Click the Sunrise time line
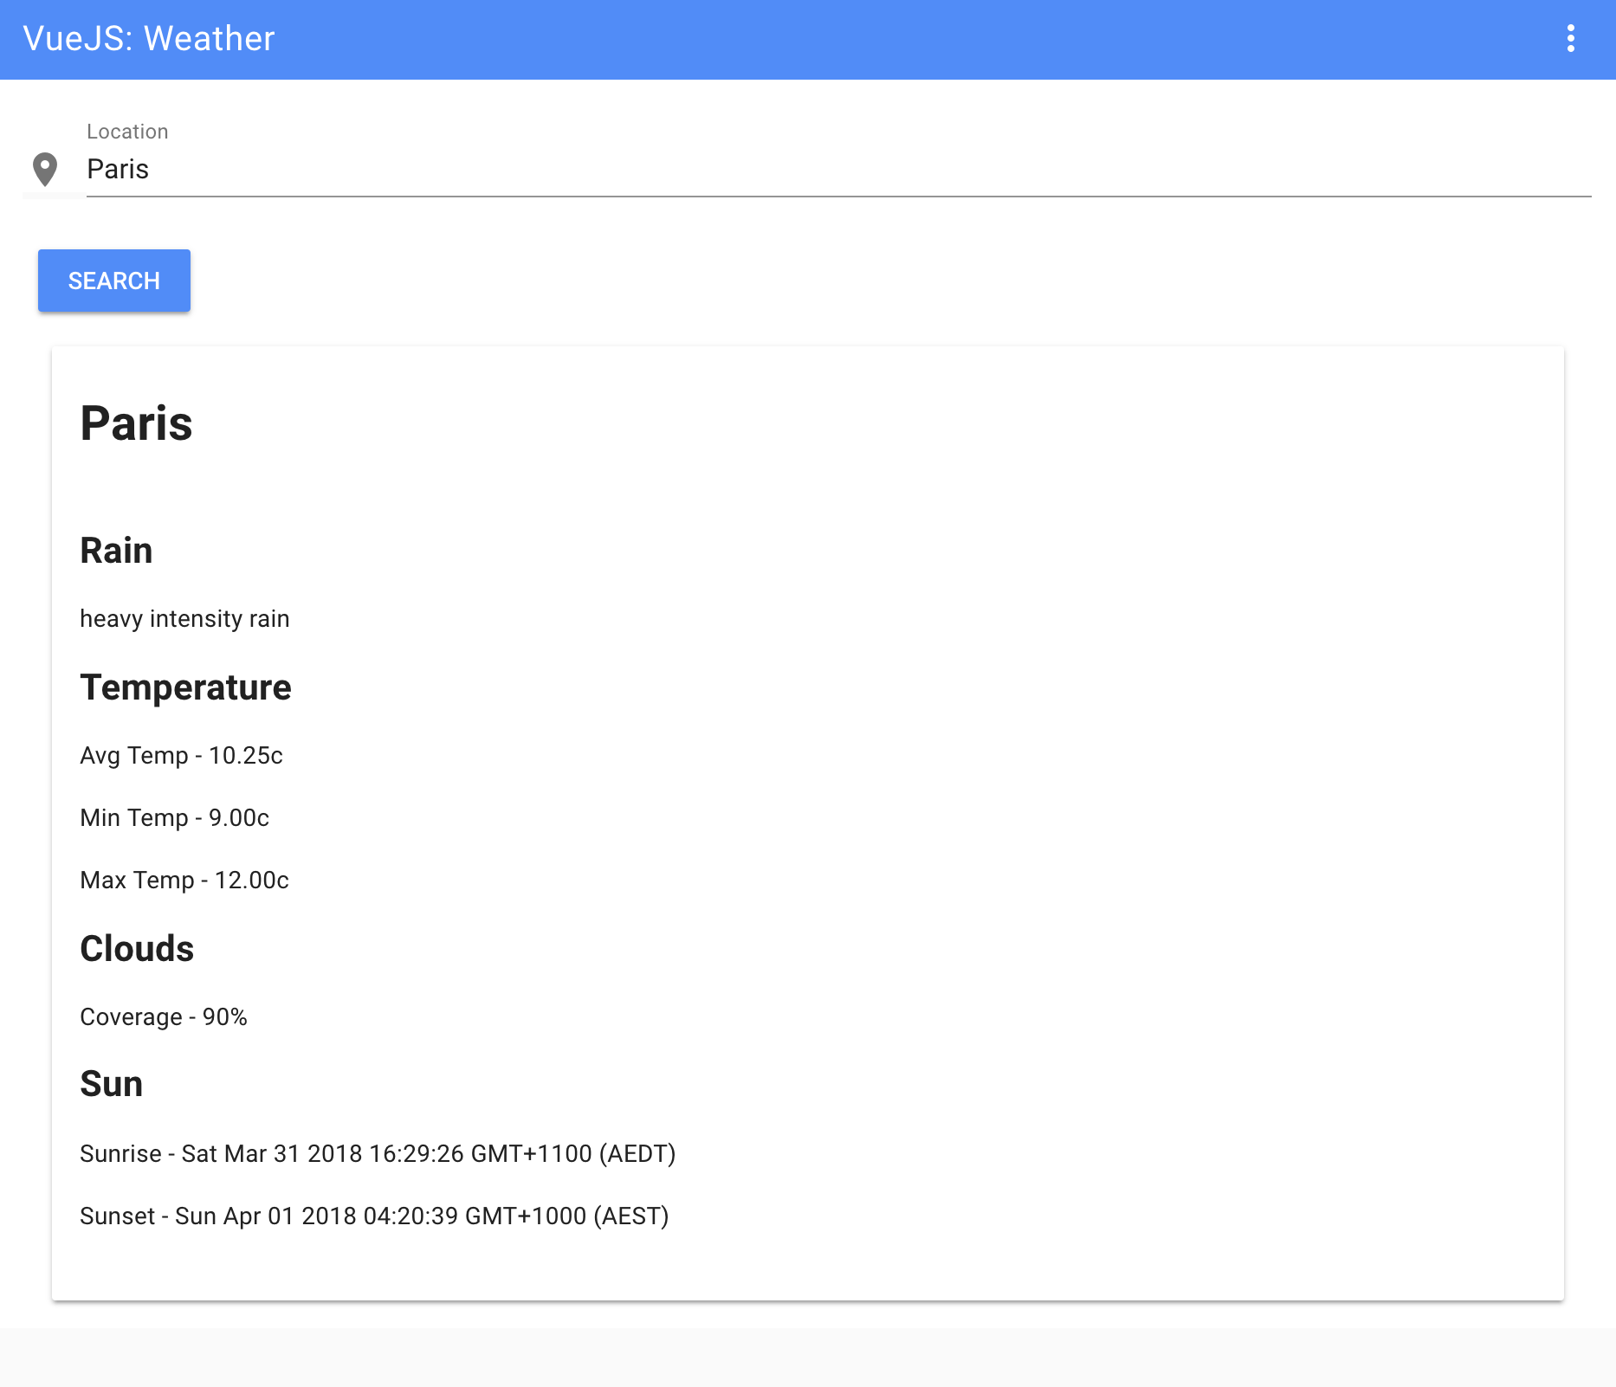 click(x=378, y=1154)
